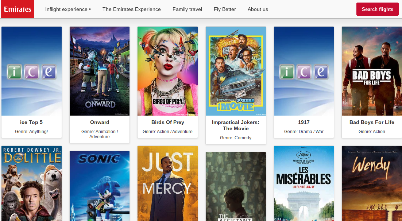
Task: Click 'Genre: Anything!' text
Action: 31,132
